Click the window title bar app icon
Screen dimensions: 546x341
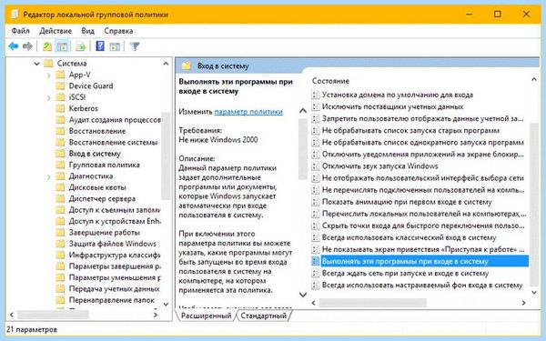(15, 15)
